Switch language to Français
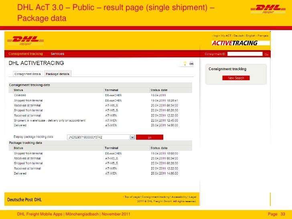Viewport: 292px width, 219px height. click(263, 36)
